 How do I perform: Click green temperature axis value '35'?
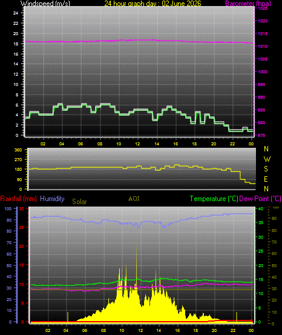(x=261, y=222)
